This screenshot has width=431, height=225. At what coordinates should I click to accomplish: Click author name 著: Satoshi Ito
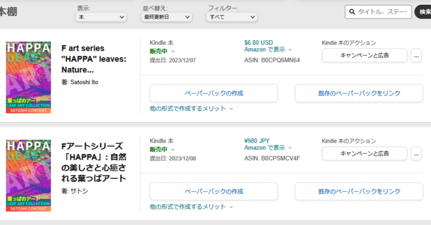[80, 82]
